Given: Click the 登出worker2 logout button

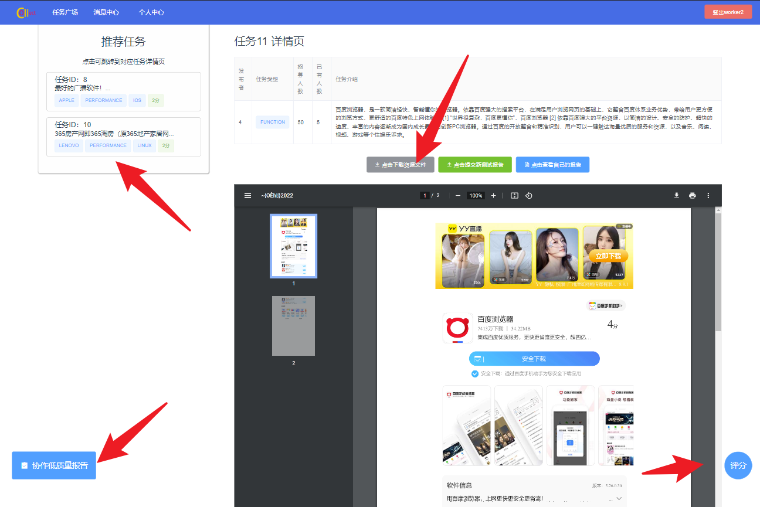Looking at the screenshot, I should (x=728, y=12).
